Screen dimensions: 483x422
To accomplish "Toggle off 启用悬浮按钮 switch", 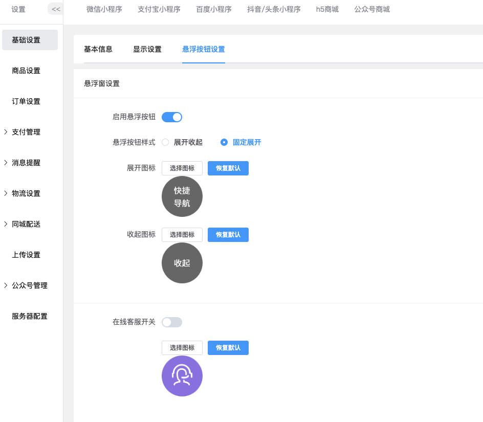I will (x=172, y=117).
